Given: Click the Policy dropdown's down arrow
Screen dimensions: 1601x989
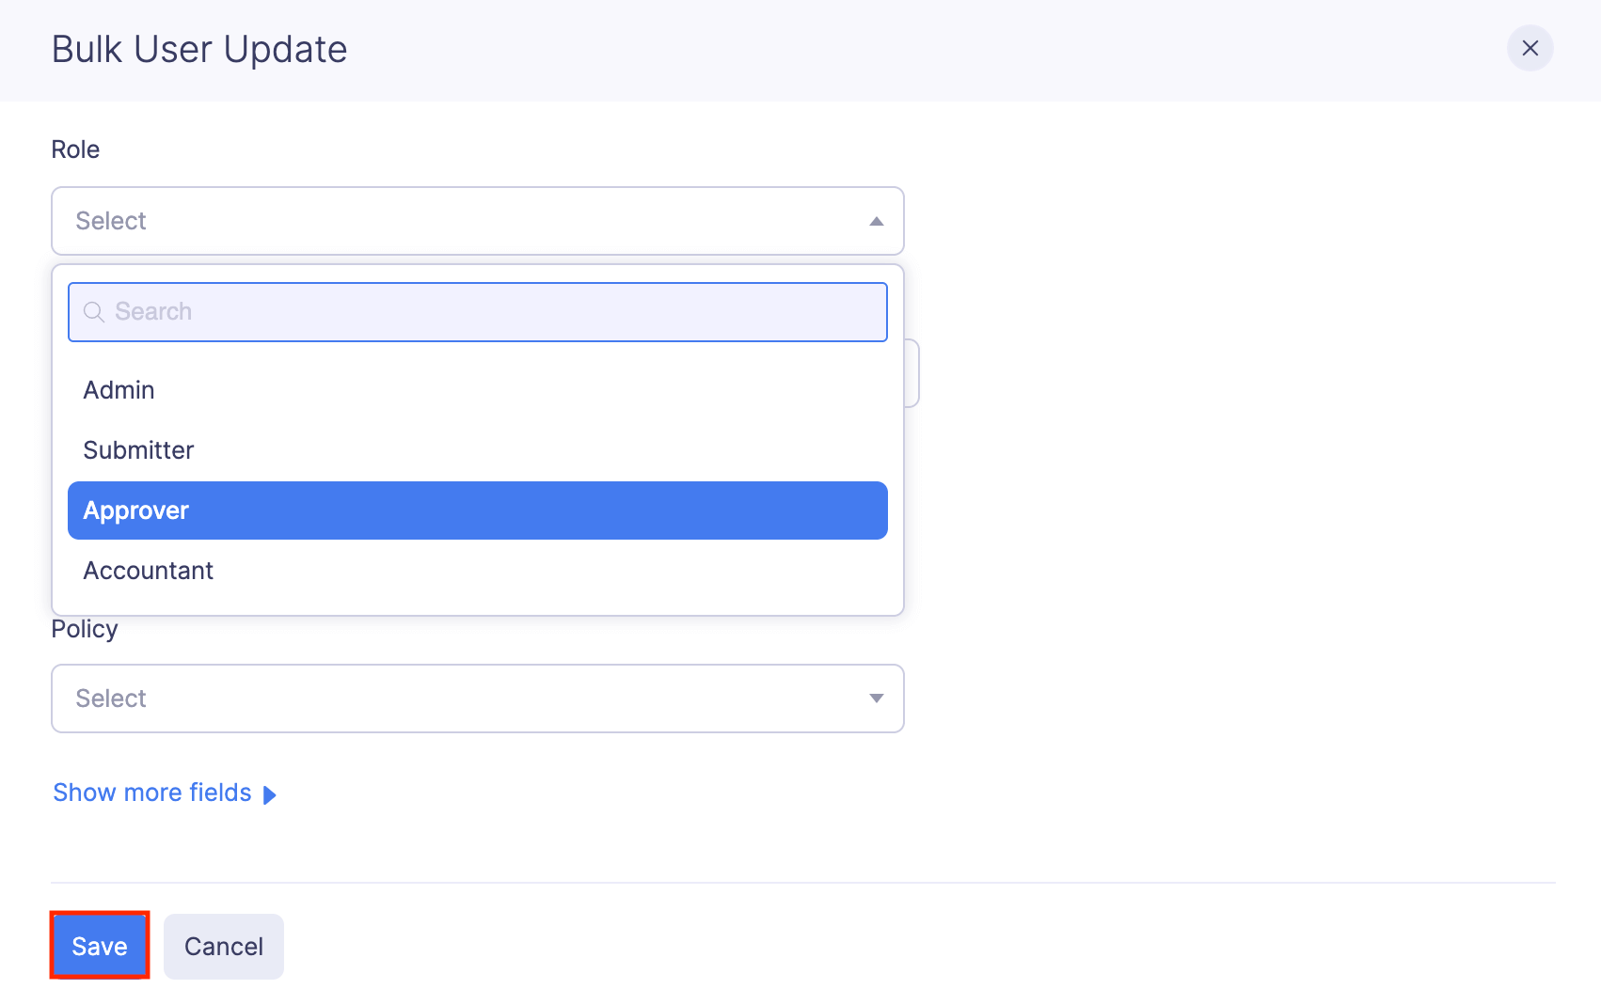Looking at the screenshot, I should [x=876, y=698].
